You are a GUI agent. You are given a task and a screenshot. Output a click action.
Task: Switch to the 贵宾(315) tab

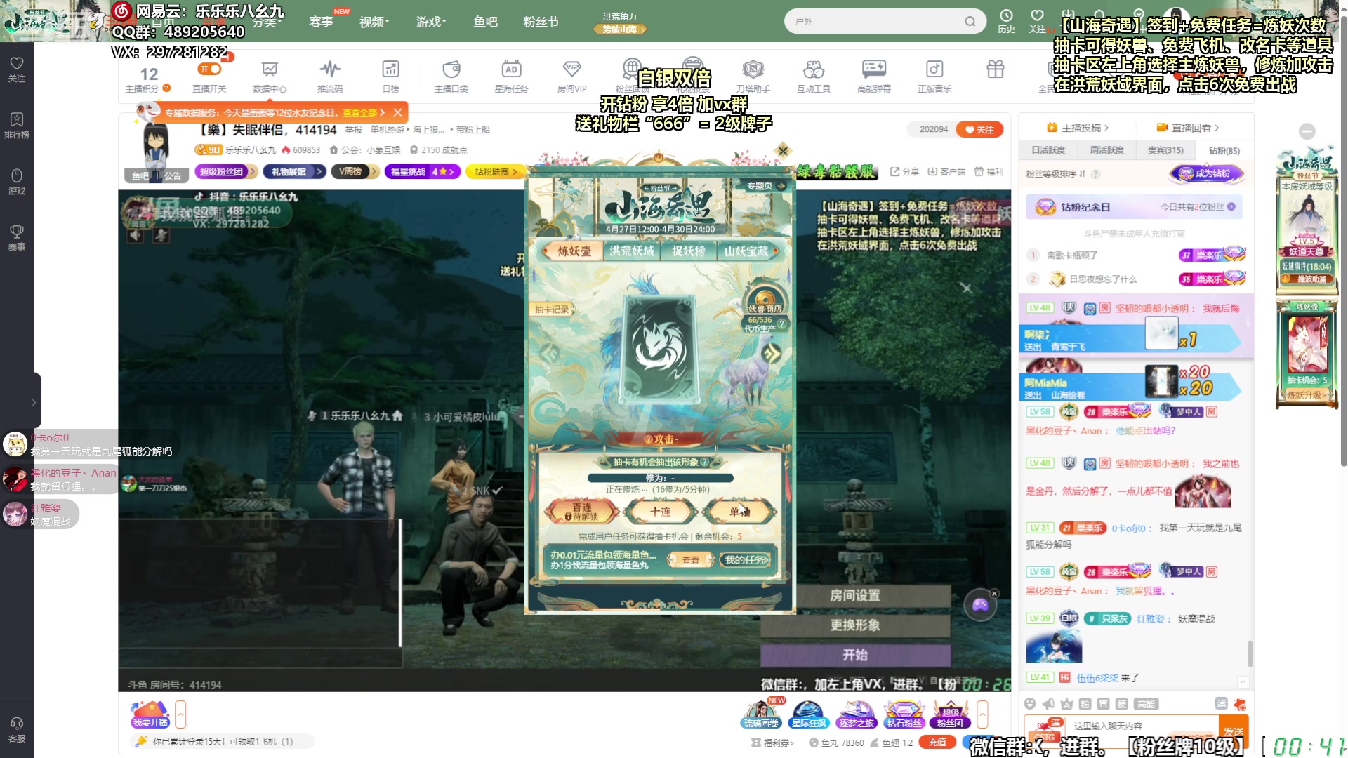point(1165,150)
